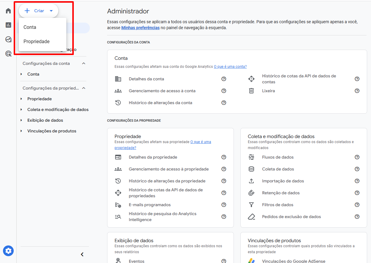Image resolution: width=371 pixels, height=263 pixels.
Task: Open Pedidos de exclusão de dados
Action: pyautogui.click(x=292, y=217)
